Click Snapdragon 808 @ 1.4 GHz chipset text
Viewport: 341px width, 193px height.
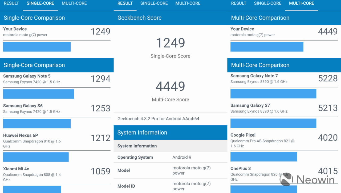(32, 177)
